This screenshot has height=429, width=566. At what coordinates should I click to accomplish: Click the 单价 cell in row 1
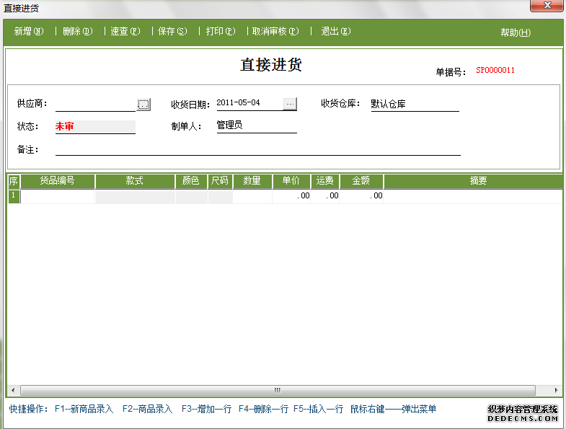coord(291,196)
